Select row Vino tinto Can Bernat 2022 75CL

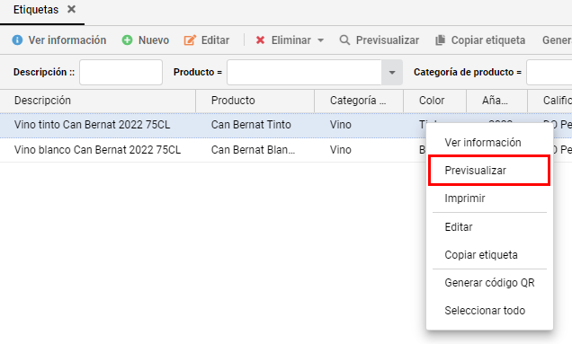[93, 125]
